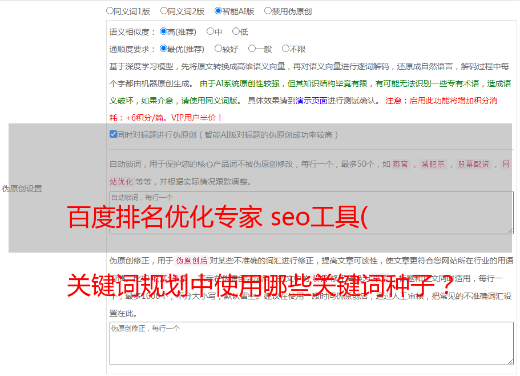Choose the 智能AI版 radio option
This screenshot has height=376, width=520.
coord(218,11)
